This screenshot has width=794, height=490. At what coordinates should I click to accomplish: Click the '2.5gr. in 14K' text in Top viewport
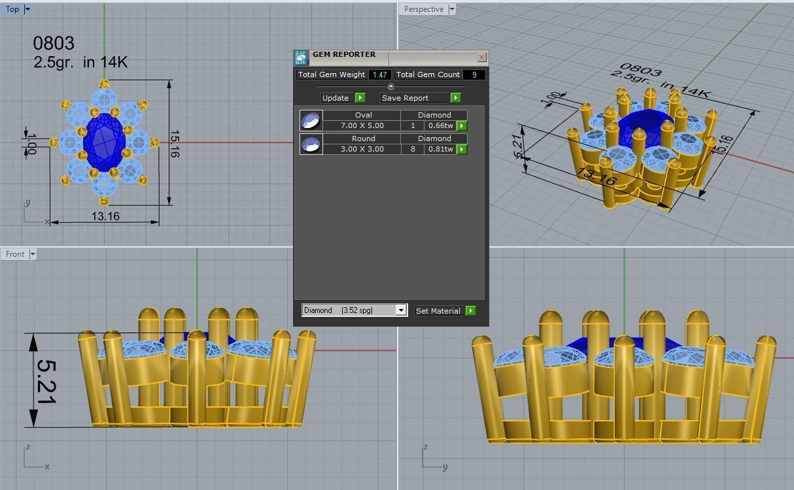(x=80, y=63)
